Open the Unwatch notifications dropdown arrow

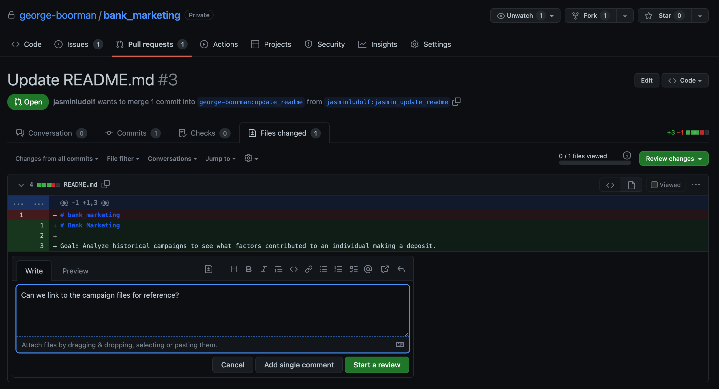point(552,16)
